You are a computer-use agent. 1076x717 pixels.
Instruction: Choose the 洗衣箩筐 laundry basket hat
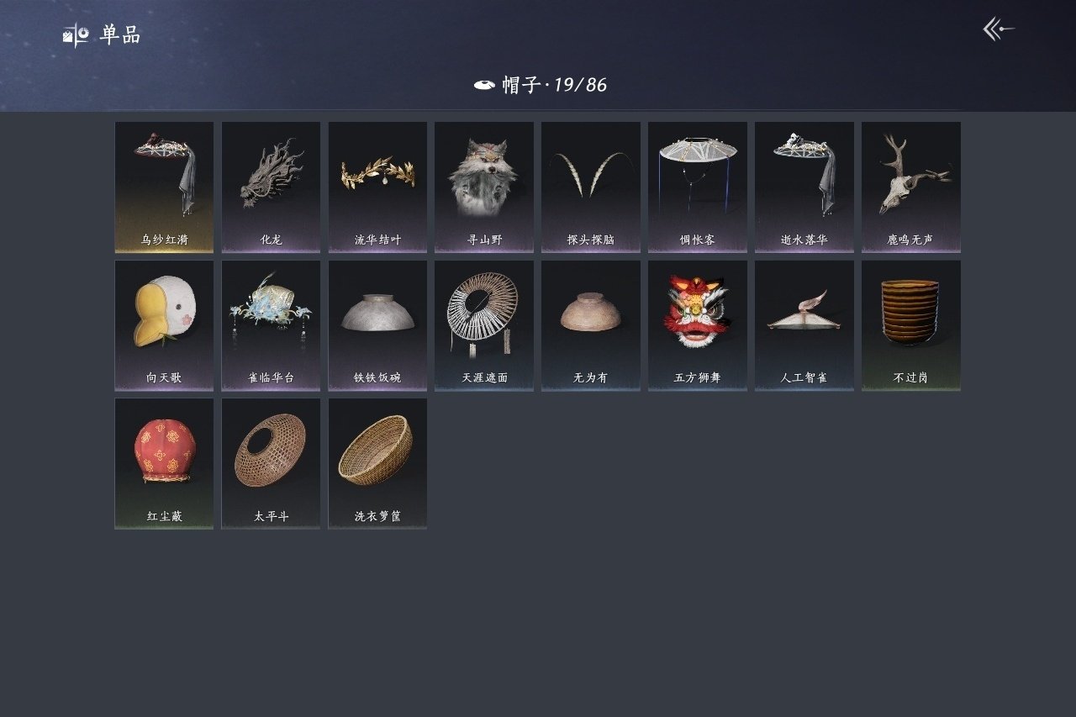point(377,464)
